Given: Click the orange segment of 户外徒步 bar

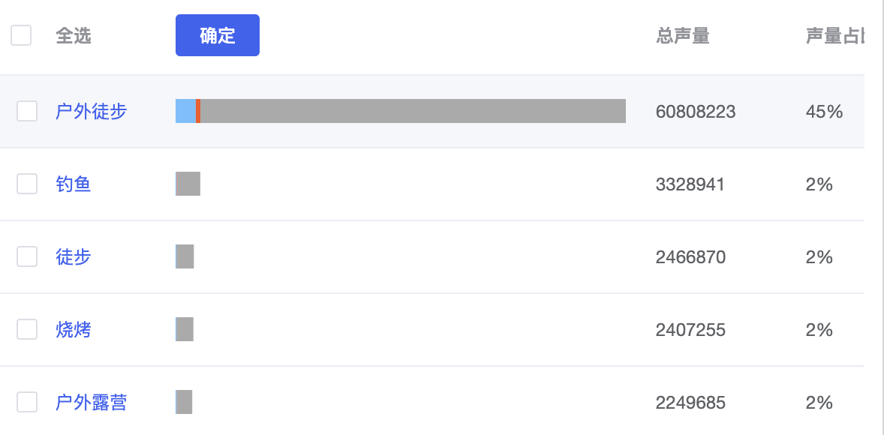Looking at the screenshot, I should click(198, 111).
